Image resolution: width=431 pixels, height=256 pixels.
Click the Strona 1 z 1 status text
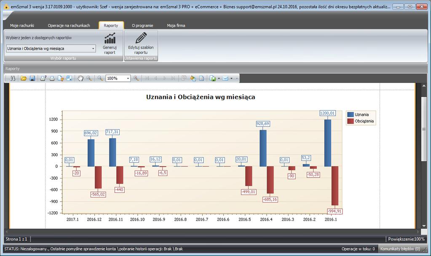pyautogui.click(x=16, y=239)
